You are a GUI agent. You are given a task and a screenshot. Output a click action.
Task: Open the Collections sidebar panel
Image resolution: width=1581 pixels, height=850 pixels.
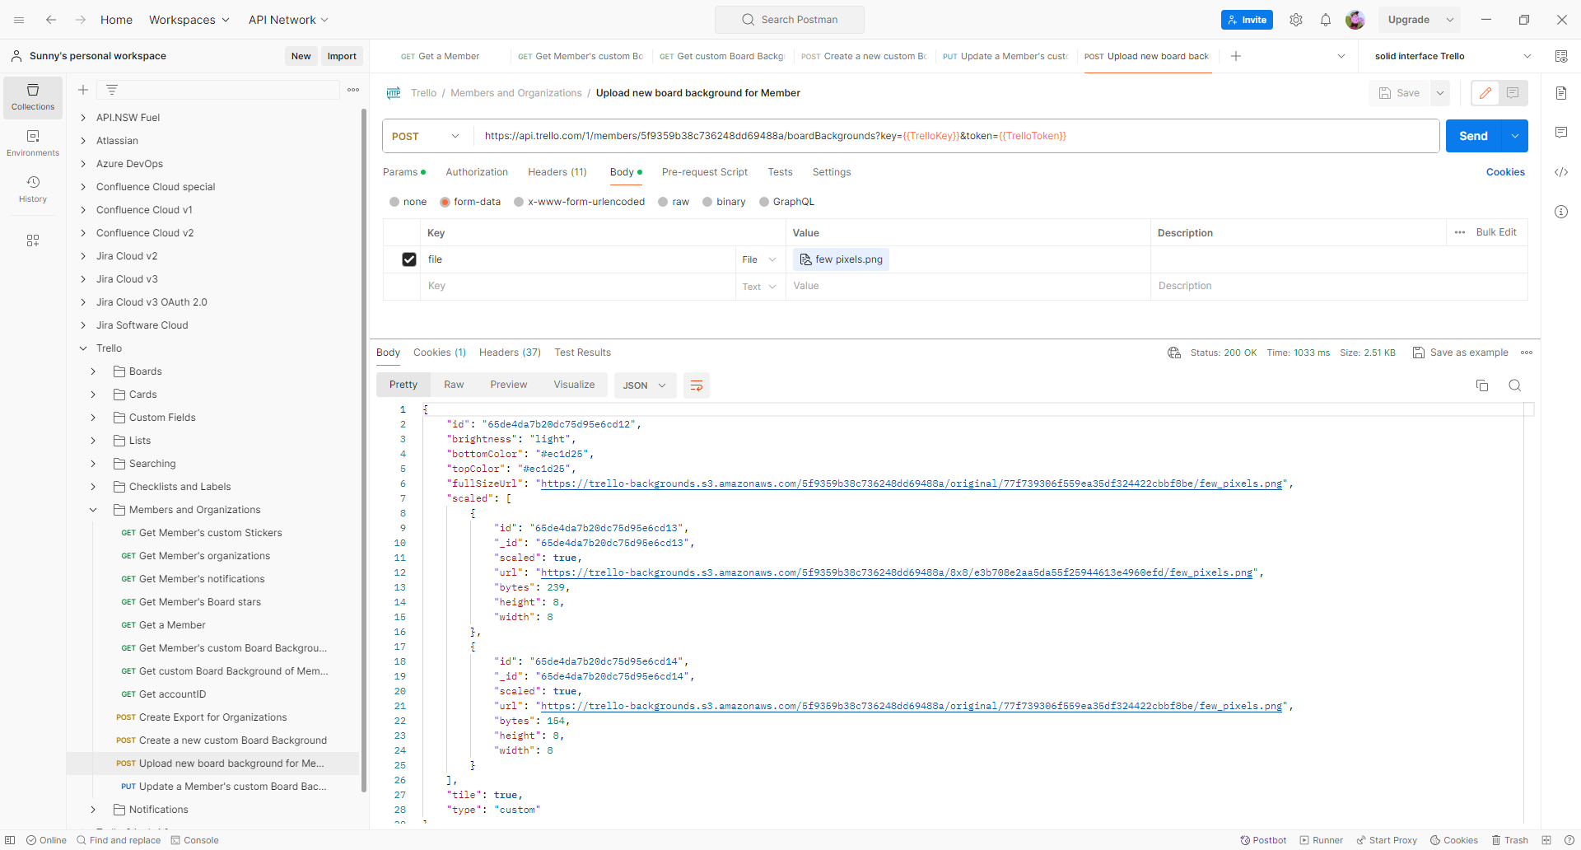coord(33,97)
